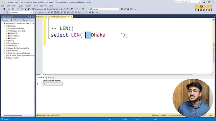Select XEvent Profiler tree item
Viewport: 216px width, 121px height.
(13, 58)
